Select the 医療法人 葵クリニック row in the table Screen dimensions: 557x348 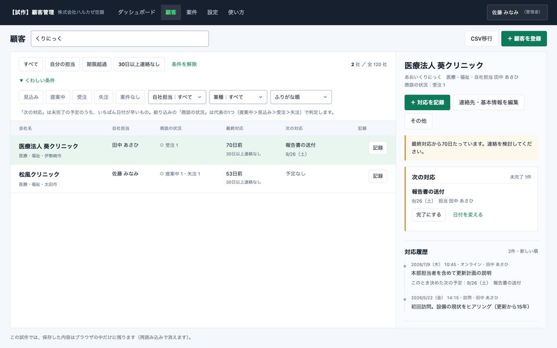[203, 150]
